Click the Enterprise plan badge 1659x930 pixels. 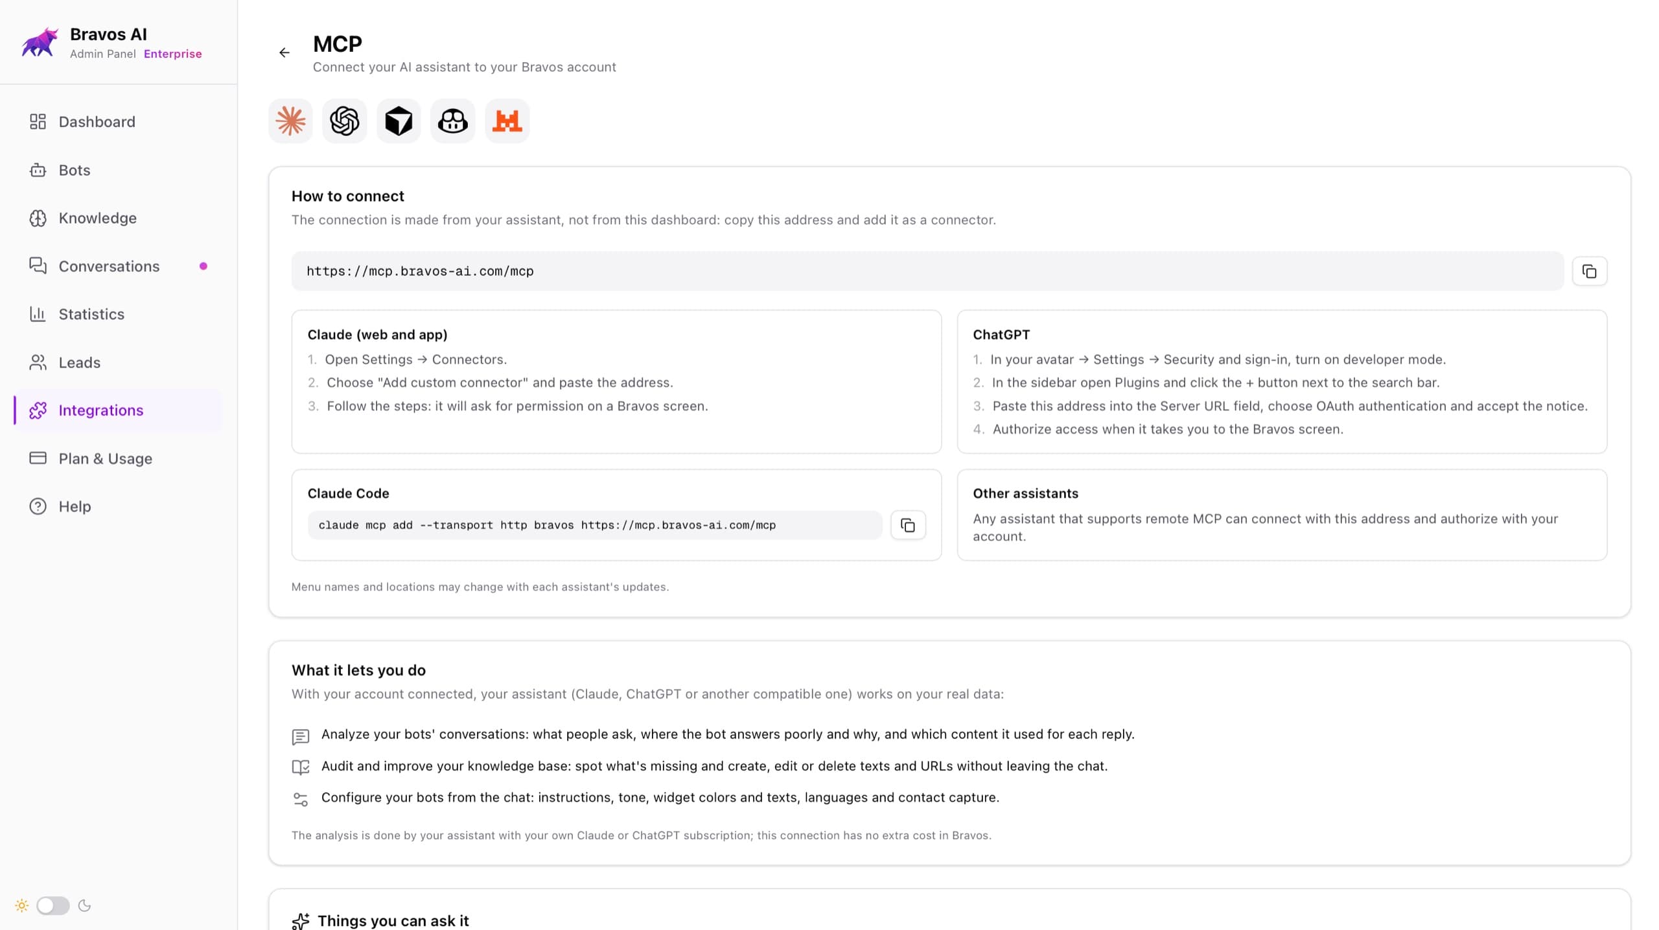[x=172, y=54]
